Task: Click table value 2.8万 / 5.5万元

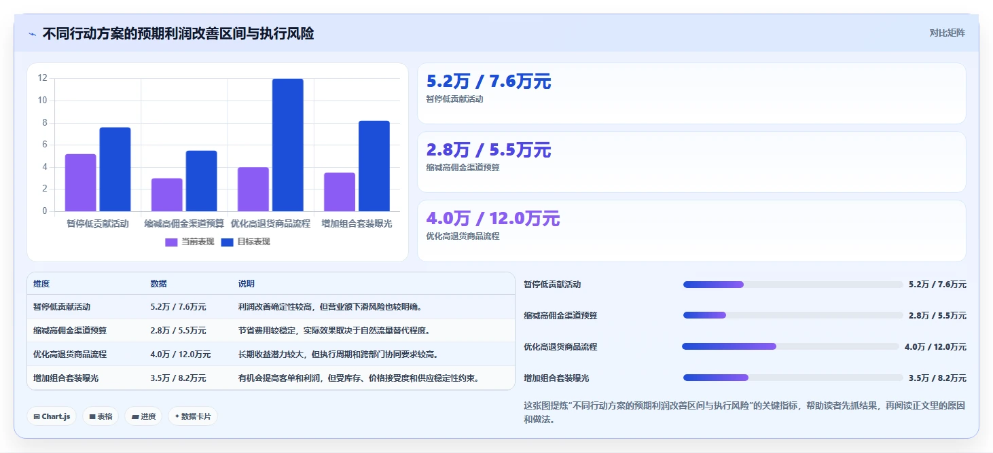Action: click(x=178, y=331)
